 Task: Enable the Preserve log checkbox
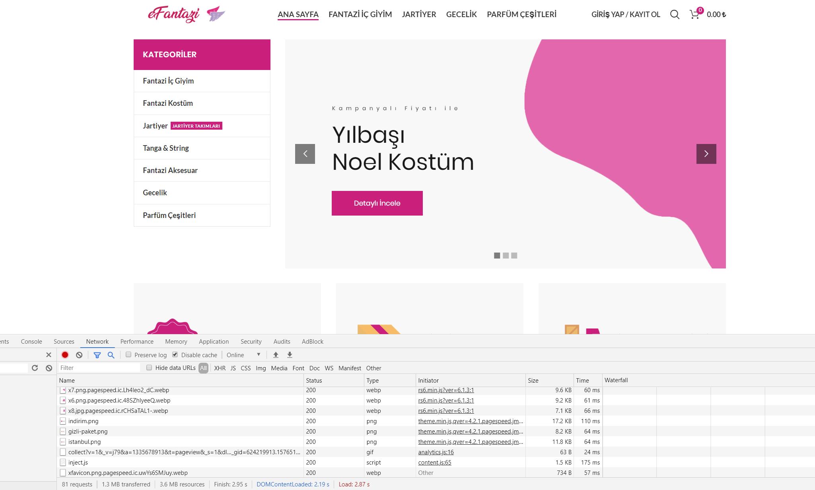(x=128, y=354)
